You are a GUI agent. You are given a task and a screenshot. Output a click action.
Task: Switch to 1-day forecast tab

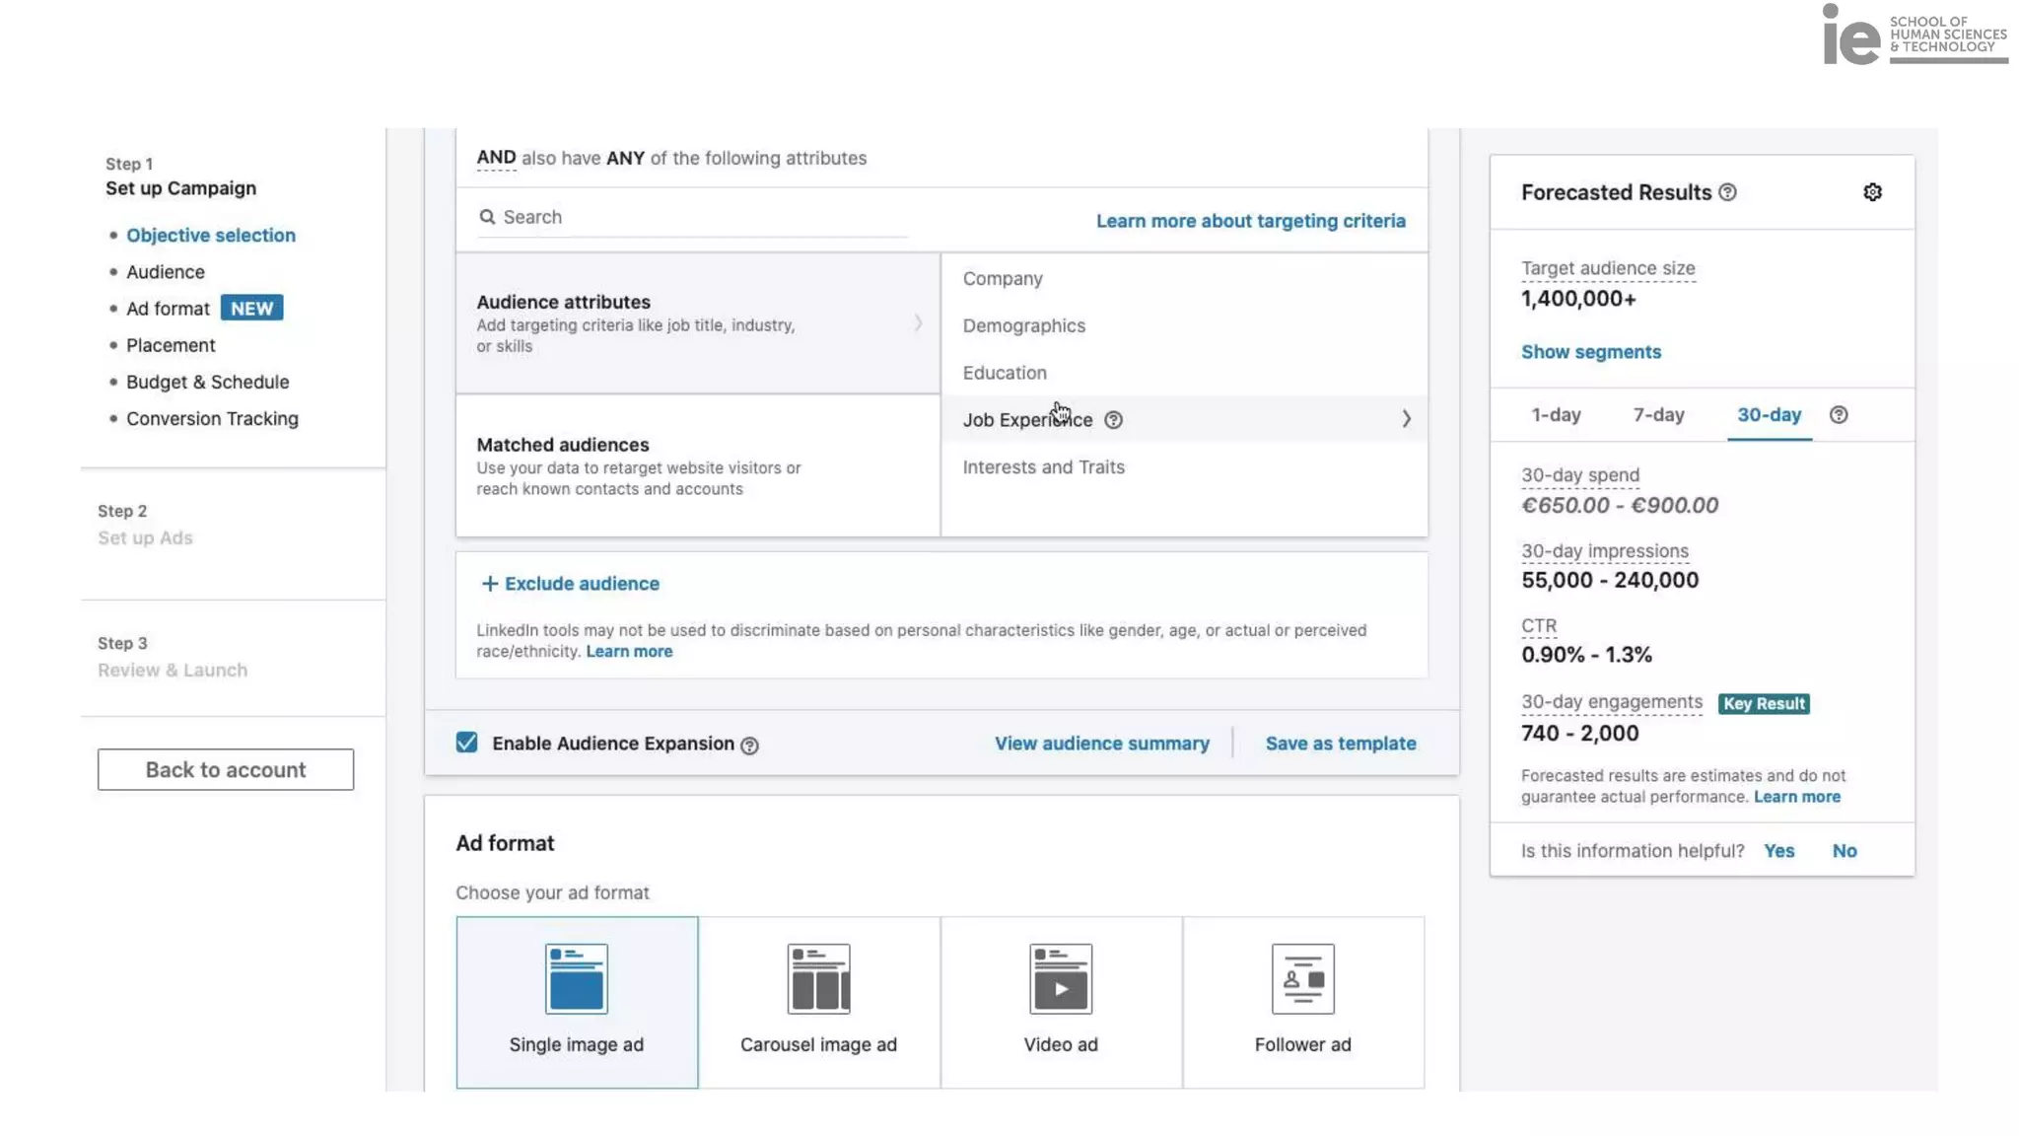click(1556, 415)
